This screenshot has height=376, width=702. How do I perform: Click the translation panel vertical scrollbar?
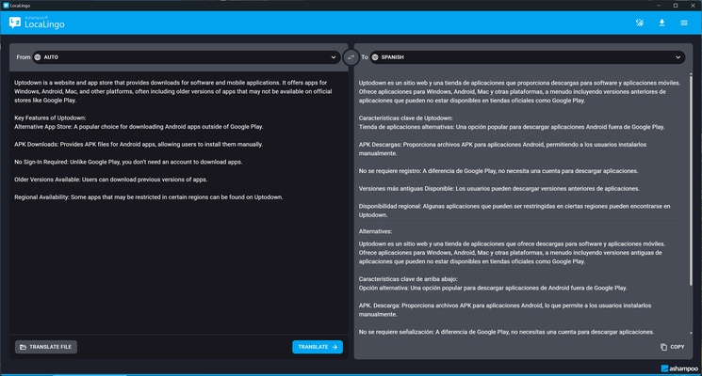(691, 180)
